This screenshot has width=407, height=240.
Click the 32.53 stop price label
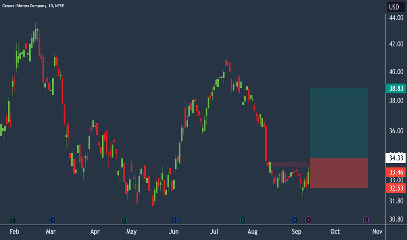[x=396, y=188]
